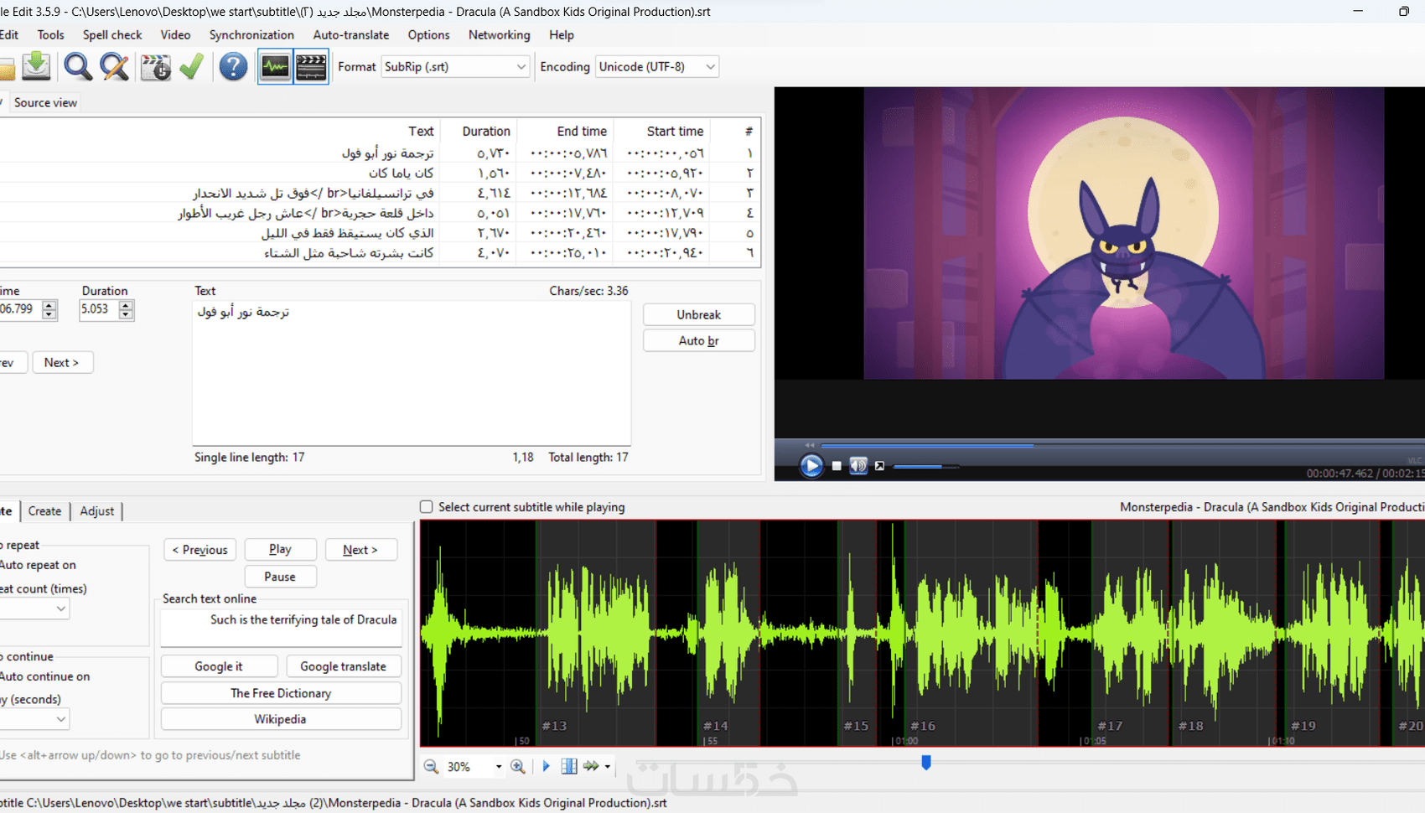Image resolution: width=1425 pixels, height=813 pixels.
Task: Run spell check via green checkmark icon
Action: [192, 66]
